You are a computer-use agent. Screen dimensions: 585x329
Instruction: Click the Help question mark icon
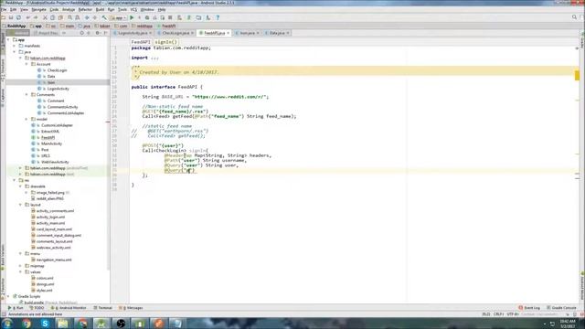pyautogui.click(x=218, y=17)
